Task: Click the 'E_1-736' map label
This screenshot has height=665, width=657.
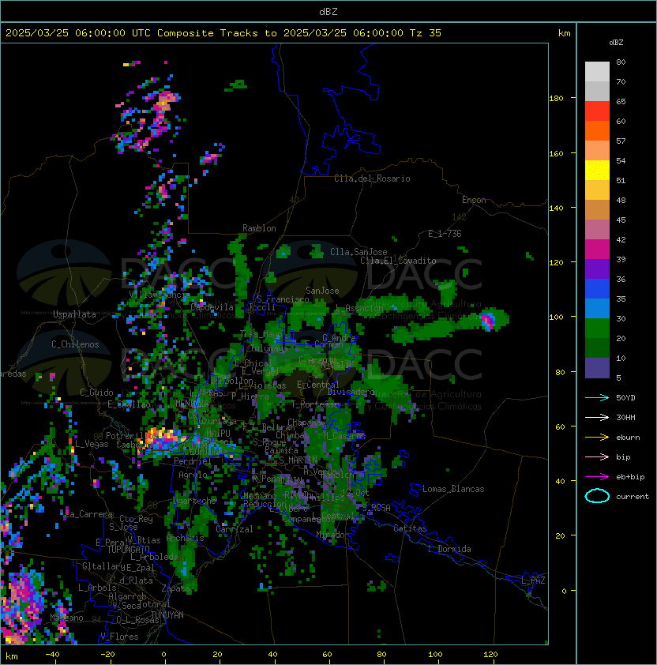Action: (445, 234)
